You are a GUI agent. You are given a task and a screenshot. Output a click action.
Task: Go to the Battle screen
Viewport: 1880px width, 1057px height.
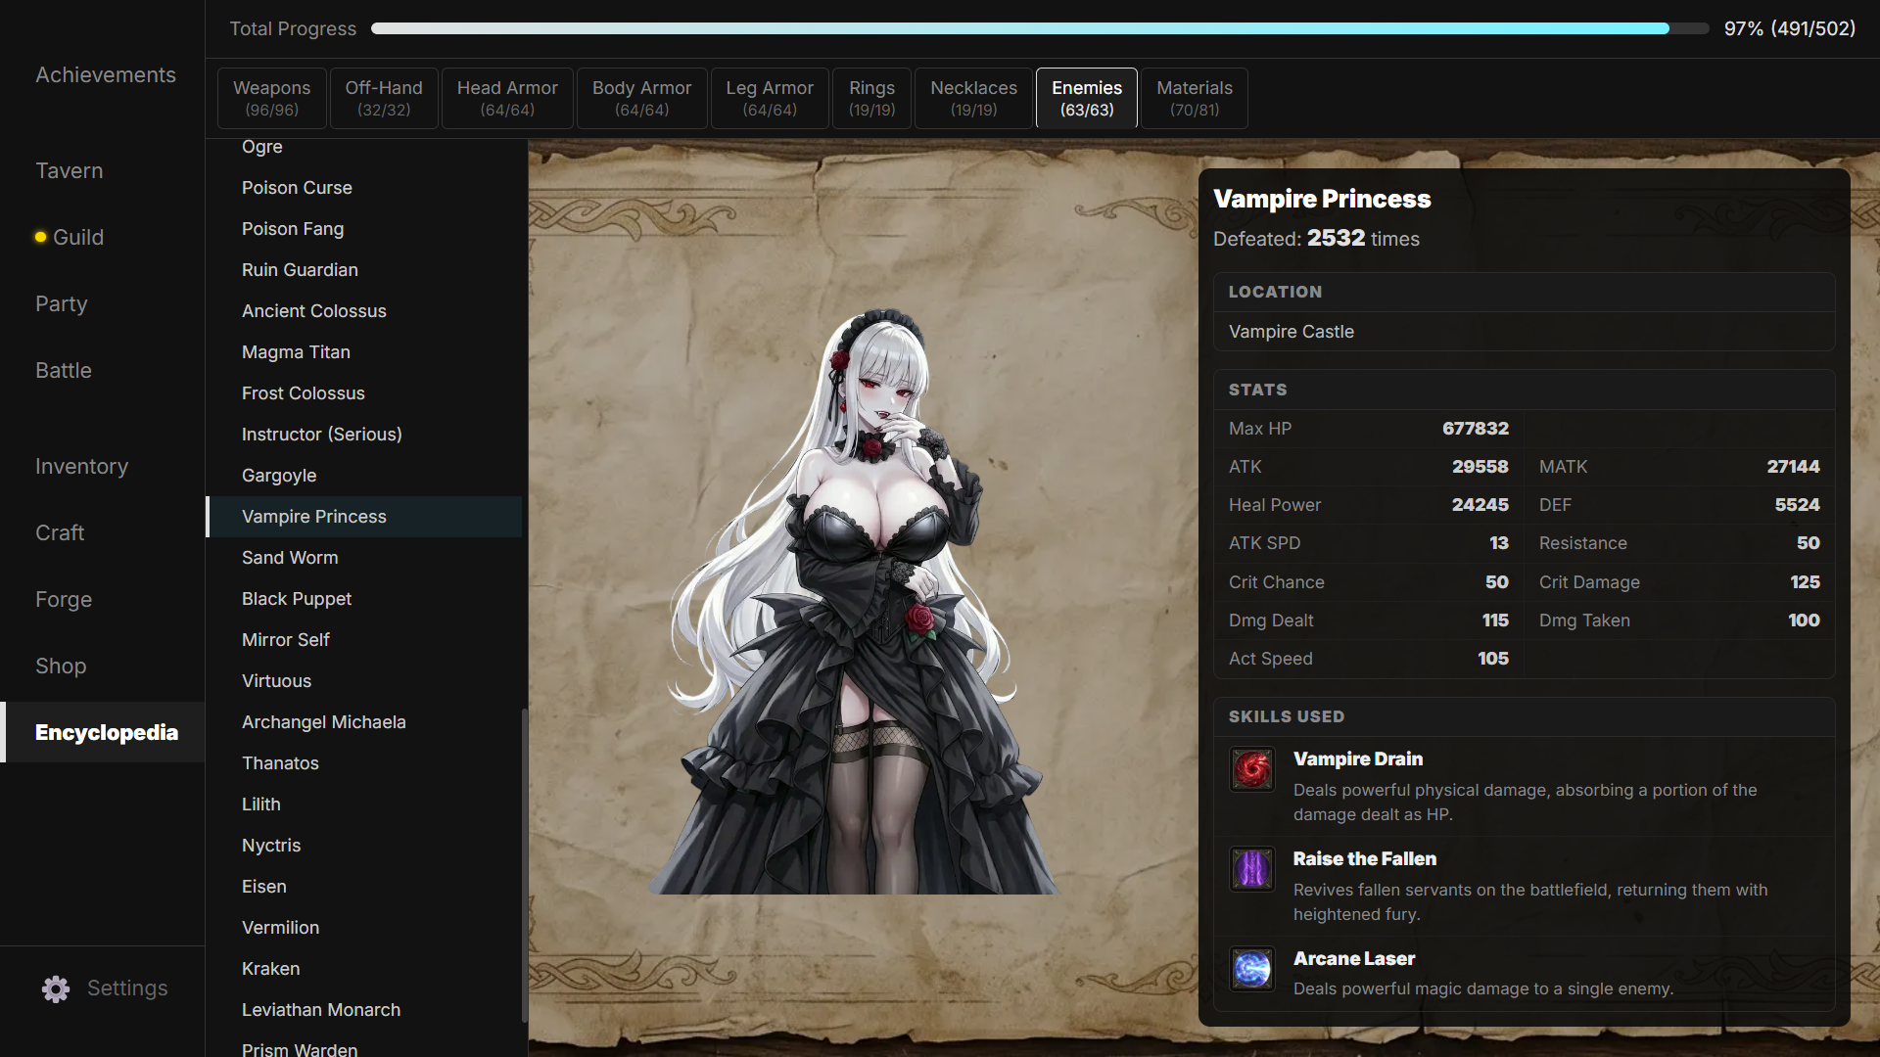(x=64, y=371)
